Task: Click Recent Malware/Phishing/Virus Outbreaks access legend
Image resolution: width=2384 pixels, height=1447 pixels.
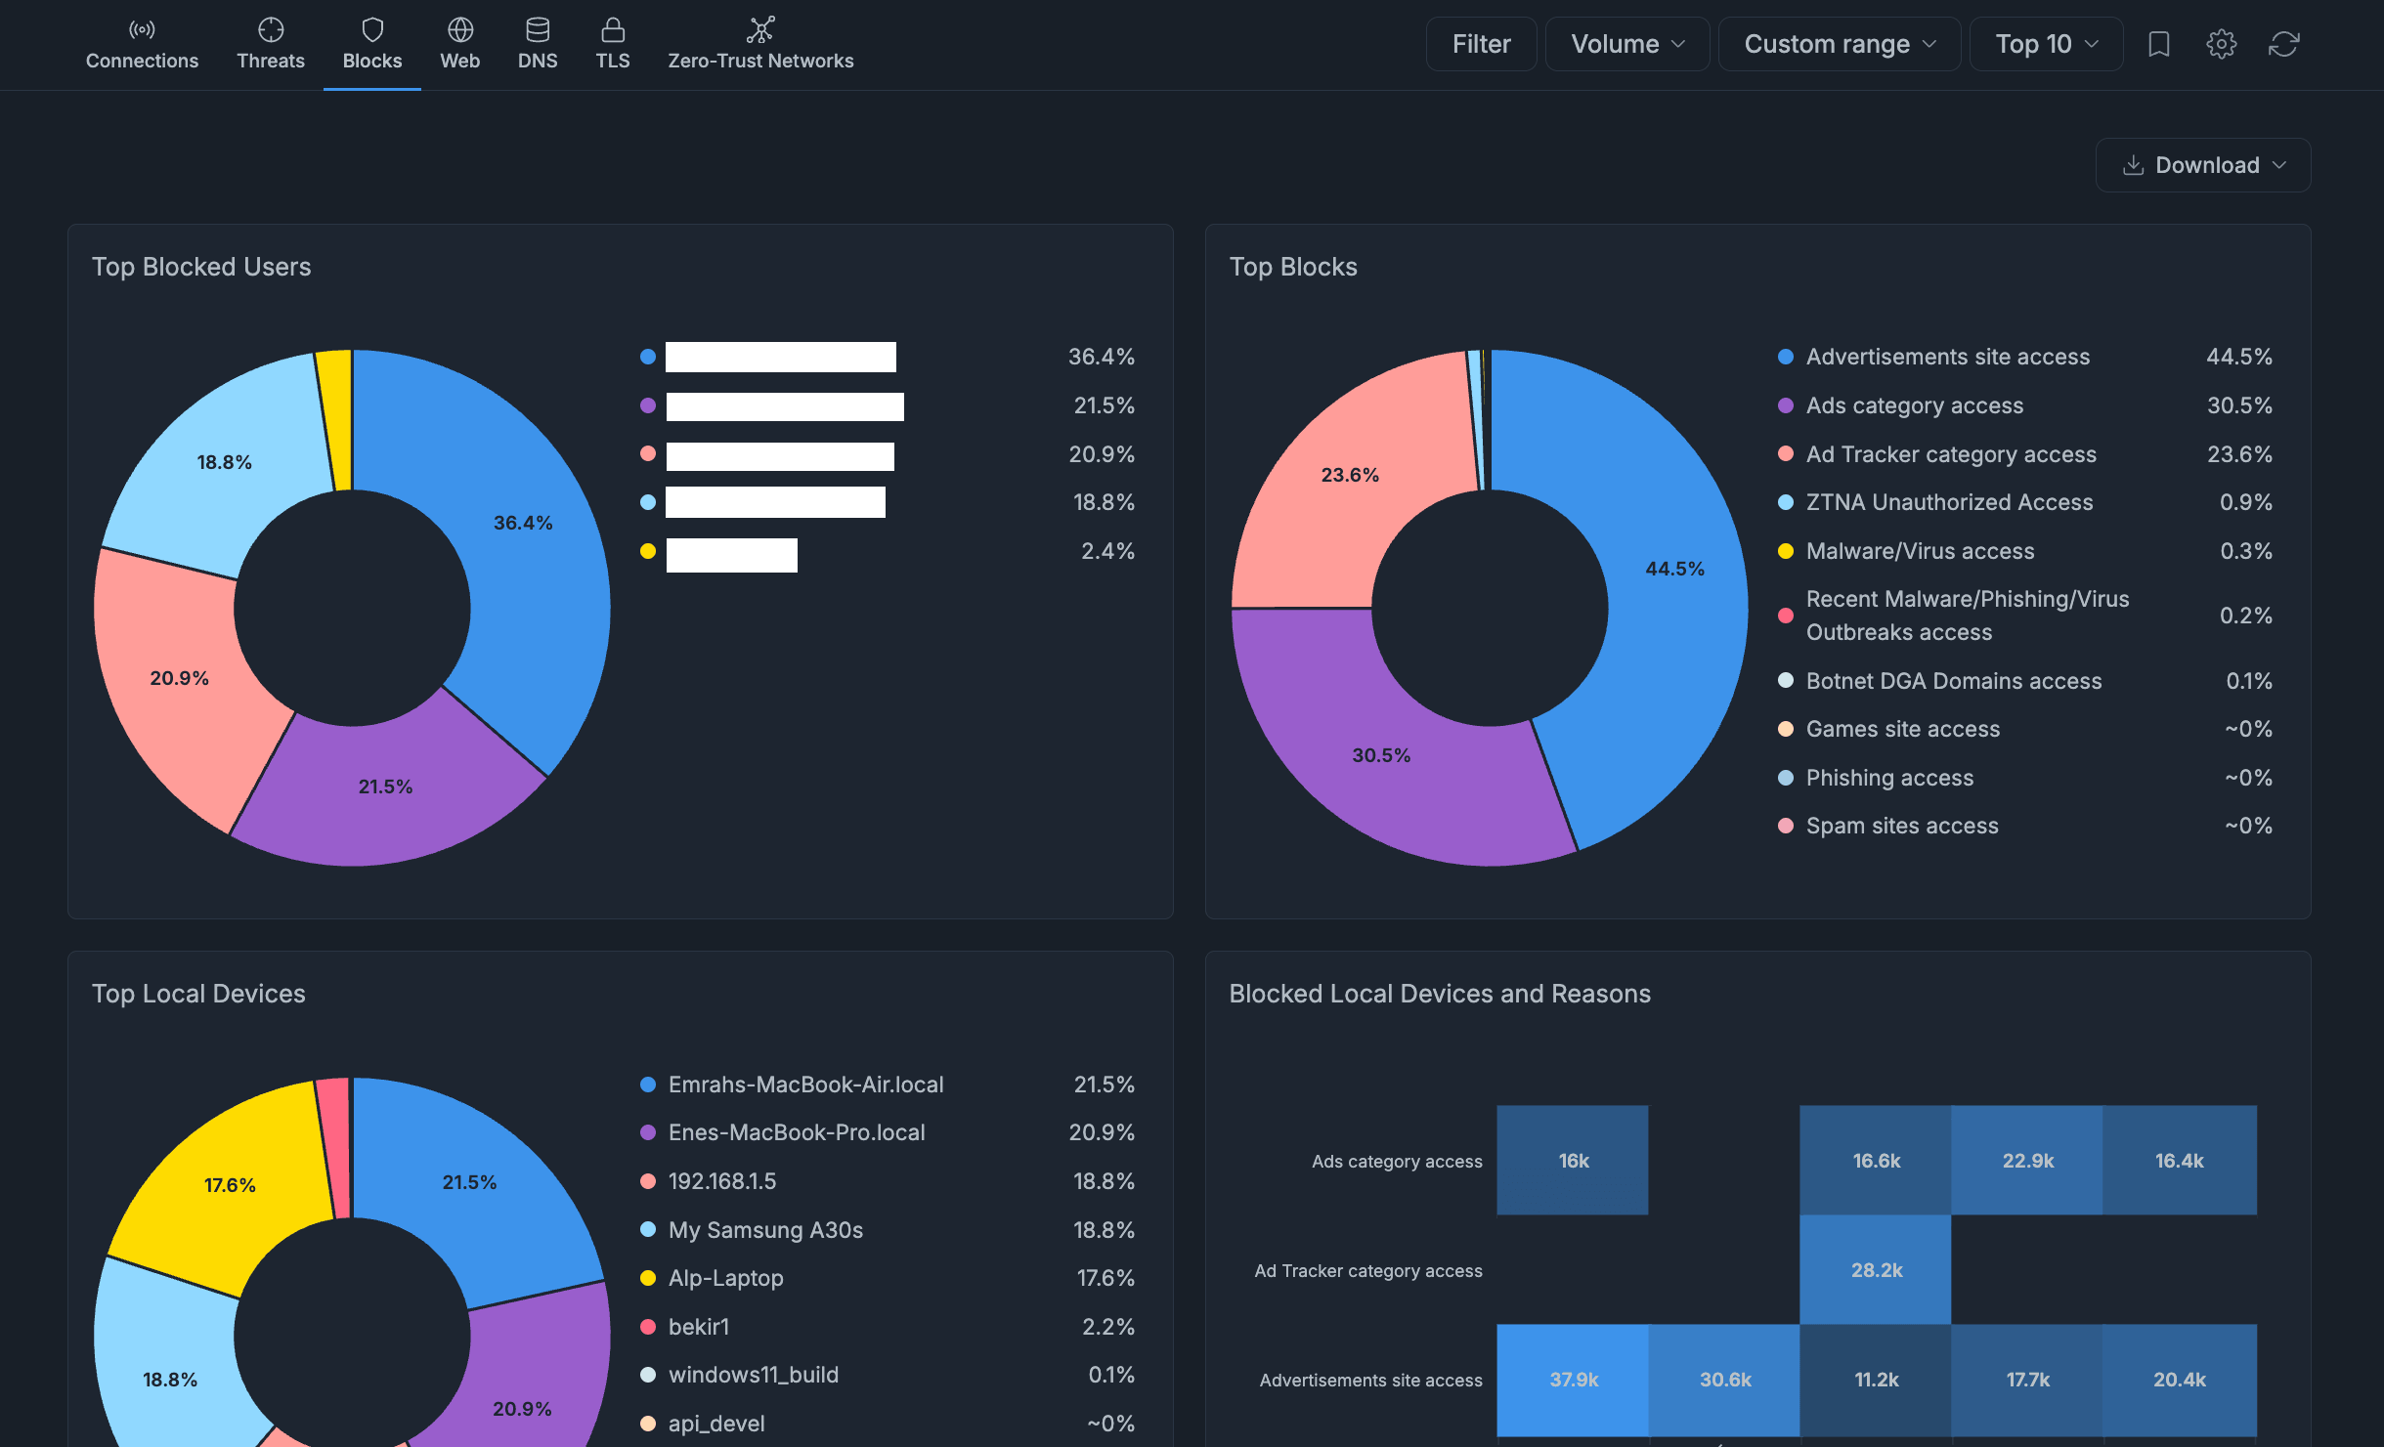Action: click(1967, 616)
